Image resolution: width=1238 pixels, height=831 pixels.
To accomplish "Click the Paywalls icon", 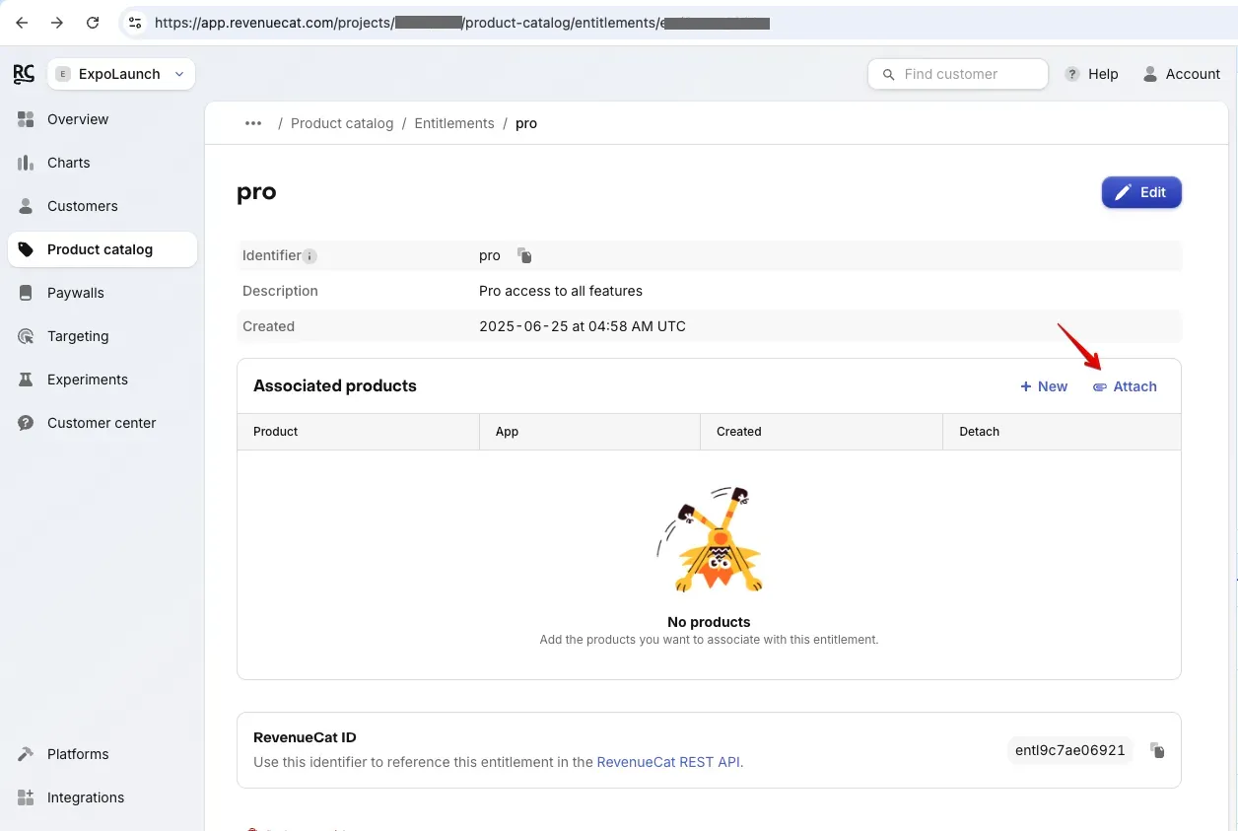I will coord(27,293).
